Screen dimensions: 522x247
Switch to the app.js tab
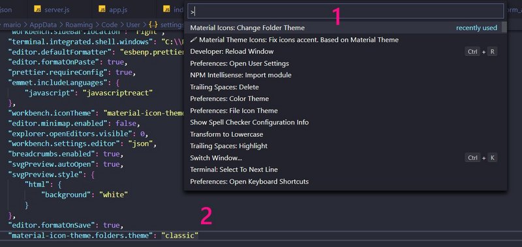tap(114, 10)
